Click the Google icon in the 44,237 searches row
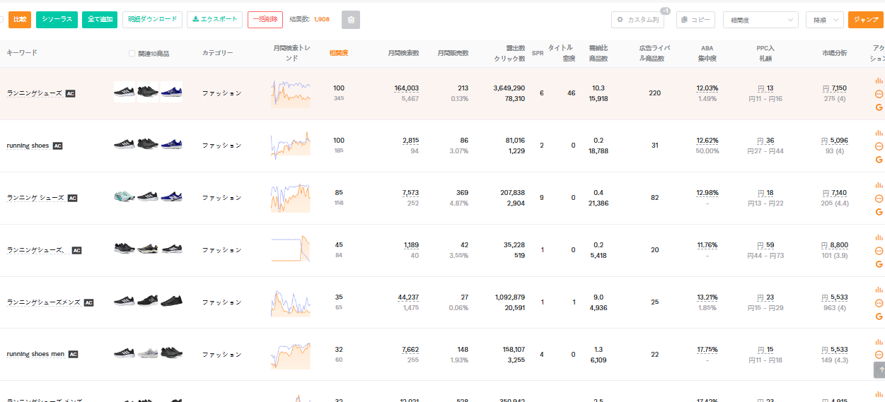Screen dimensions: 885x402 click(879, 317)
